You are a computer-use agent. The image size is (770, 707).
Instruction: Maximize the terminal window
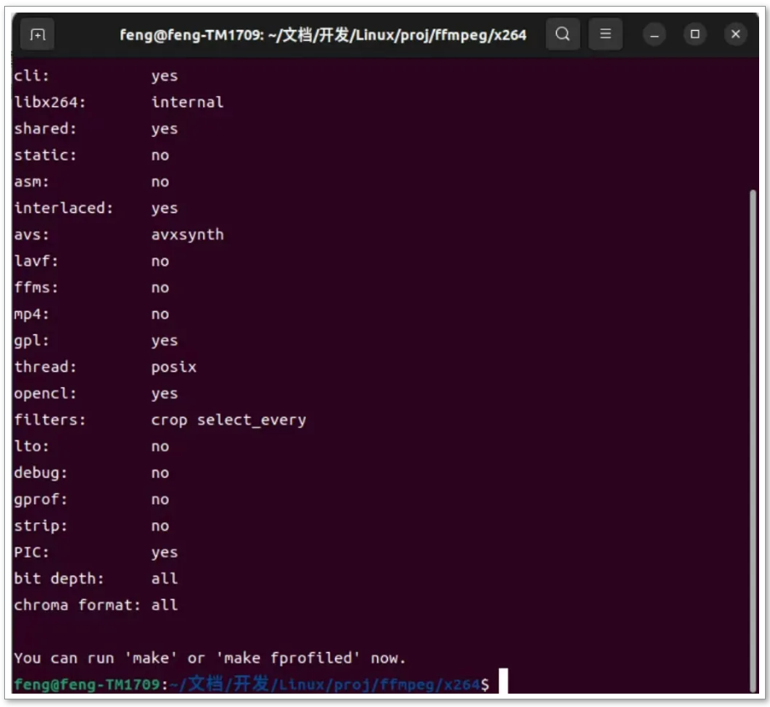pyautogui.click(x=695, y=34)
